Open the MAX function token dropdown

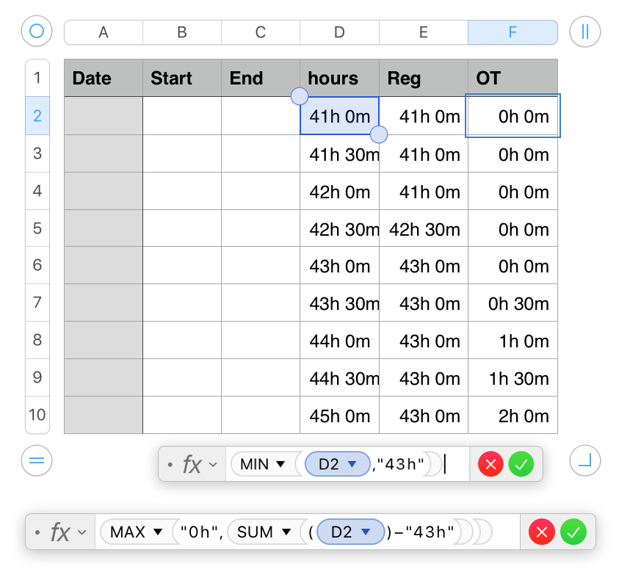click(x=156, y=532)
